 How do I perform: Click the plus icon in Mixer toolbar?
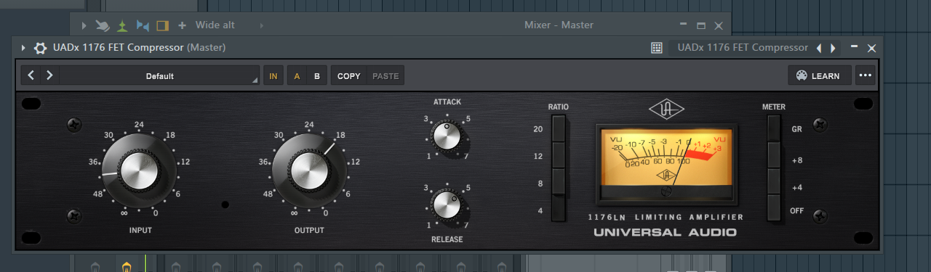pyautogui.click(x=182, y=25)
